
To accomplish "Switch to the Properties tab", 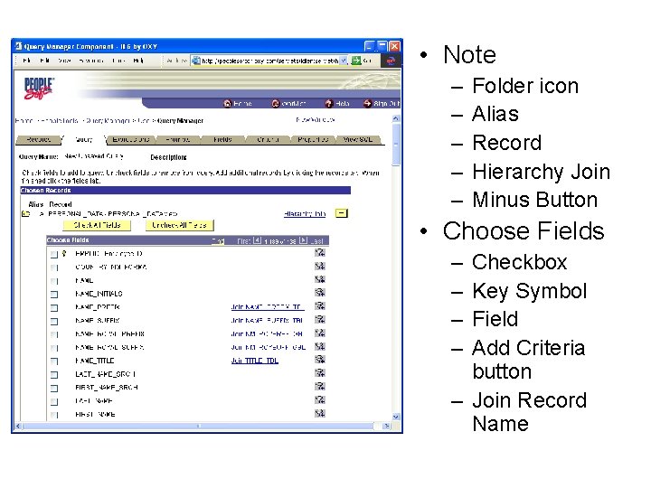I will (x=313, y=140).
